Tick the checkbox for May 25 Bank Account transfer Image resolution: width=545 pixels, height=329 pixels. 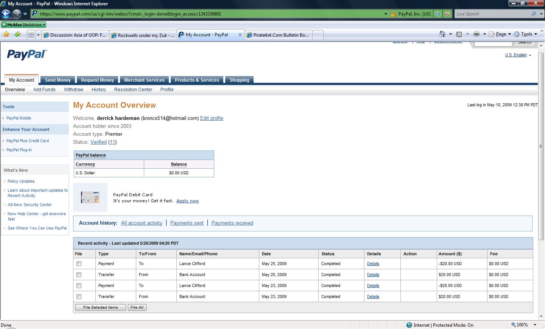click(x=79, y=275)
